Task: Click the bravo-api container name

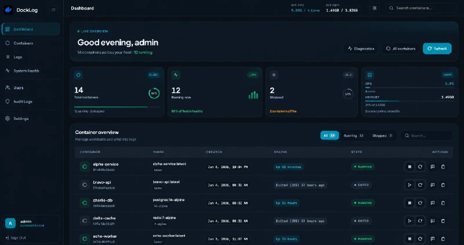Action: click(x=102, y=182)
